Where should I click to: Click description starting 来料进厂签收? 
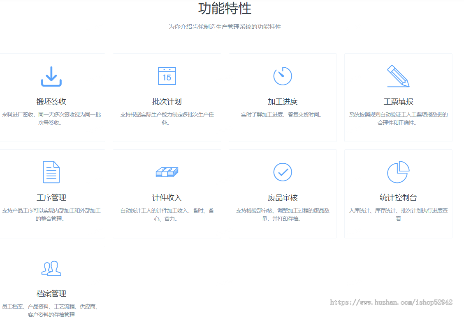(x=51, y=119)
